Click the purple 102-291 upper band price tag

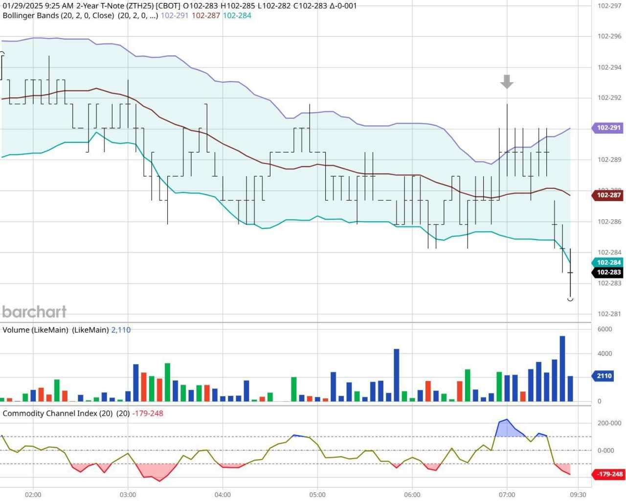point(607,128)
